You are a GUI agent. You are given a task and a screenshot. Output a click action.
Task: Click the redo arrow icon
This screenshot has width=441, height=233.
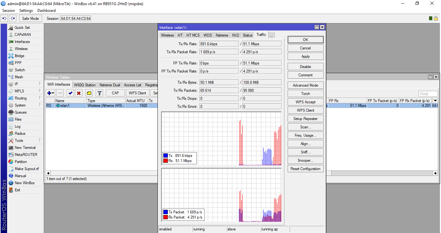coord(13,19)
